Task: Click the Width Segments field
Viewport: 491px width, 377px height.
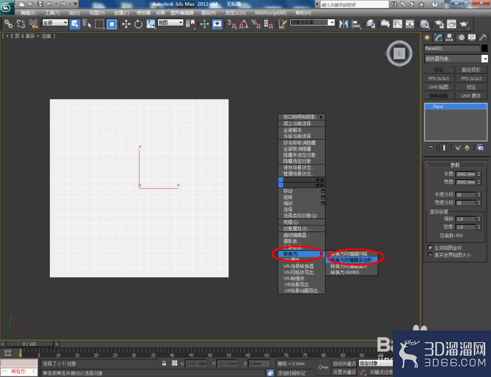Action: (x=465, y=203)
